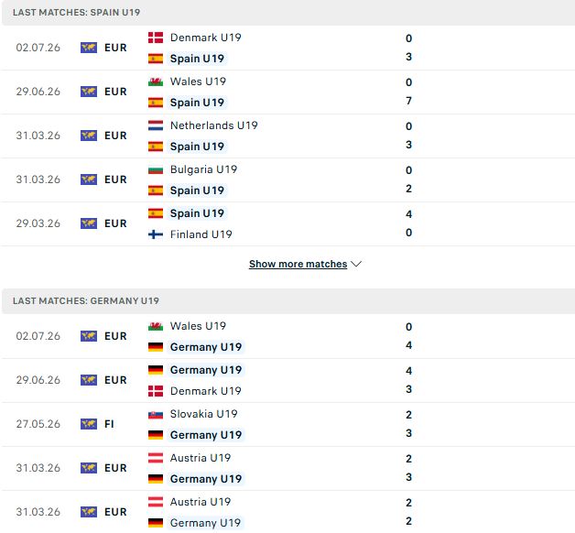Expand Show more matches chevron
The height and width of the screenshot is (533, 575).
pos(356,264)
